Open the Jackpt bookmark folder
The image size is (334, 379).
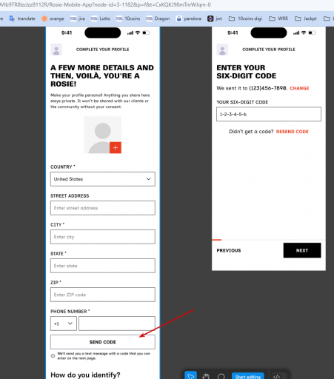coord(306,19)
